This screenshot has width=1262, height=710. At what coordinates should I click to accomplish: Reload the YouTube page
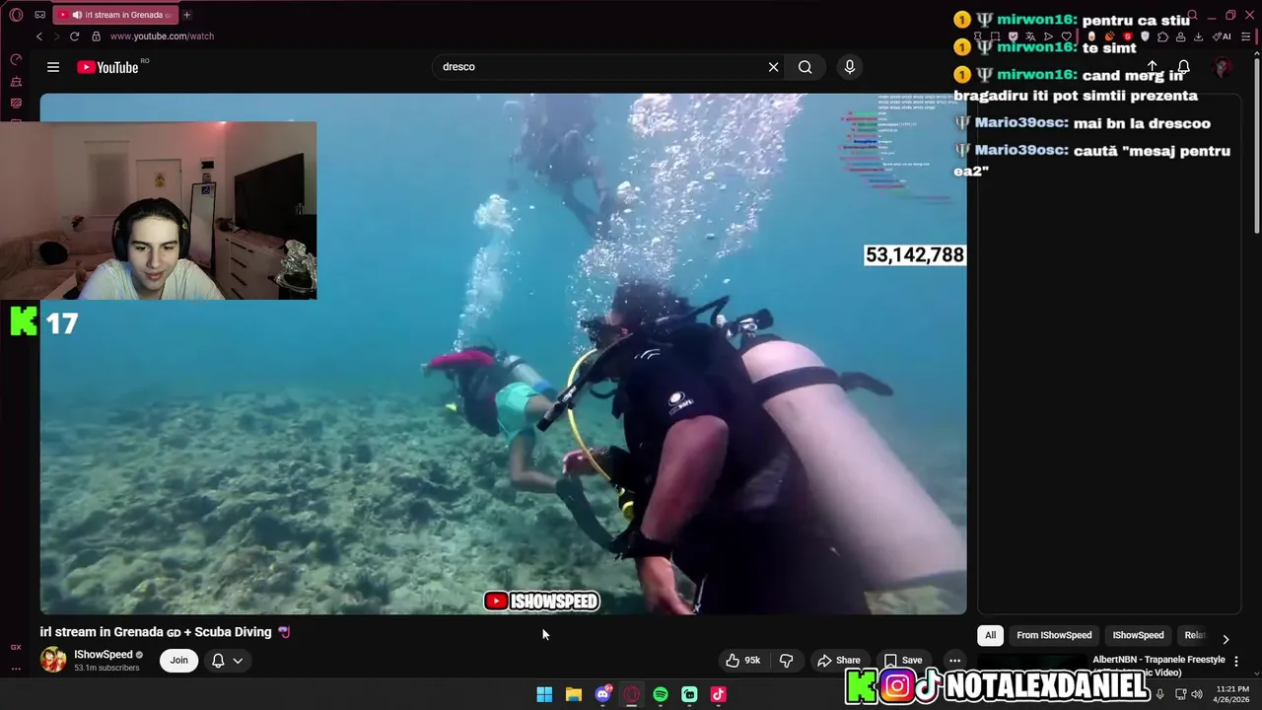pyautogui.click(x=74, y=36)
